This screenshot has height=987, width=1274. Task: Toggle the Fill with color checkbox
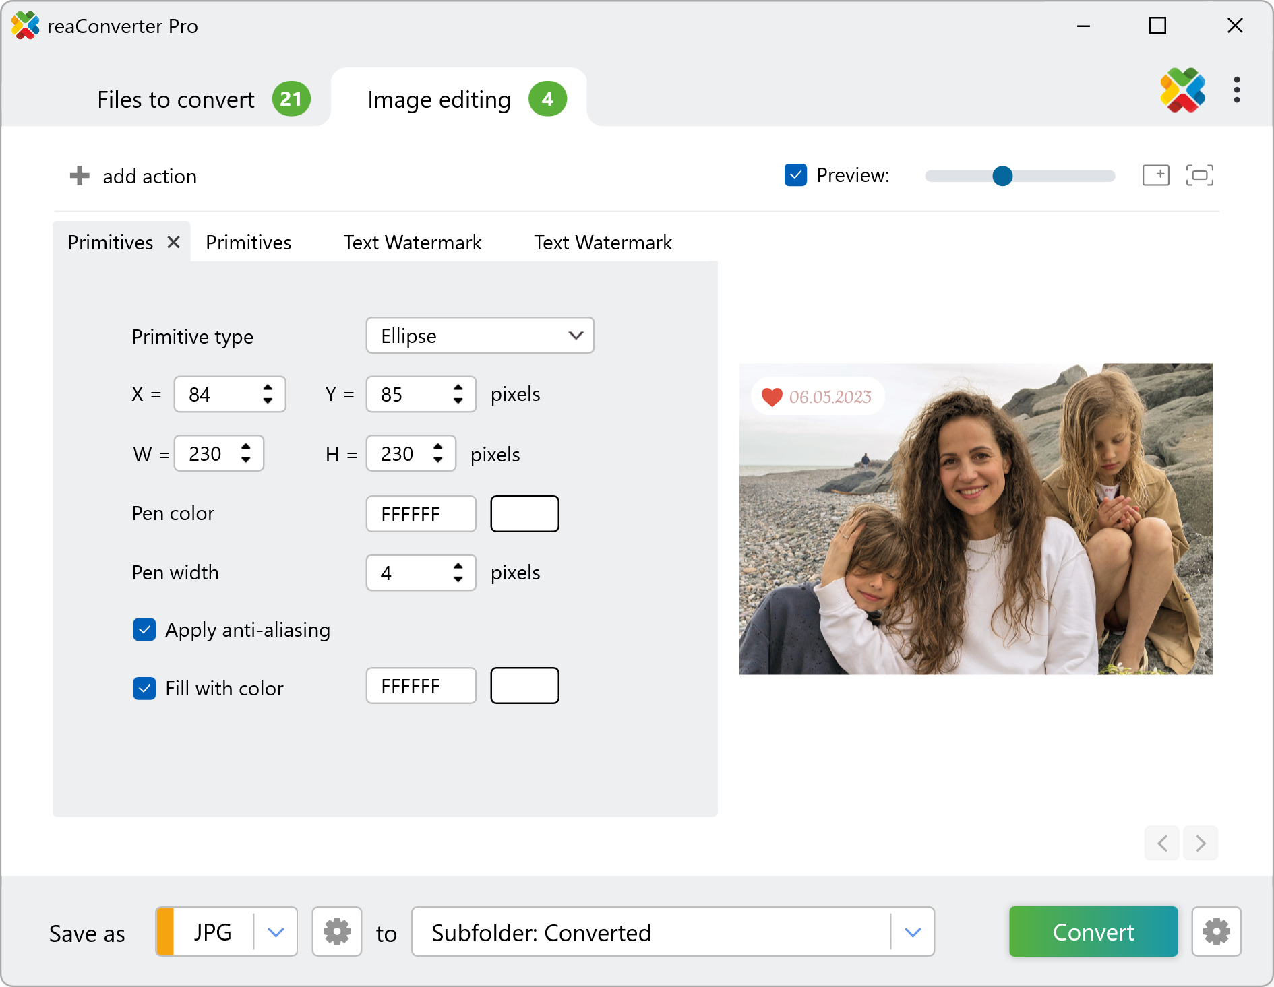click(144, 689)
